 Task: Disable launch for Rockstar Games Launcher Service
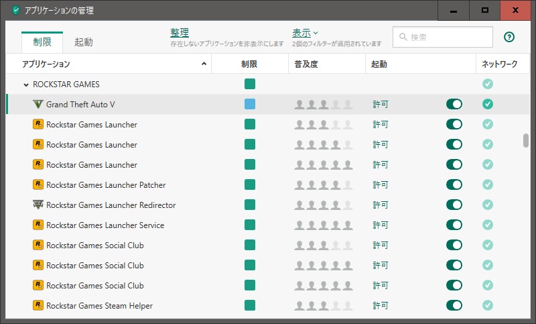pyautogui.click(x=454, y=225)
